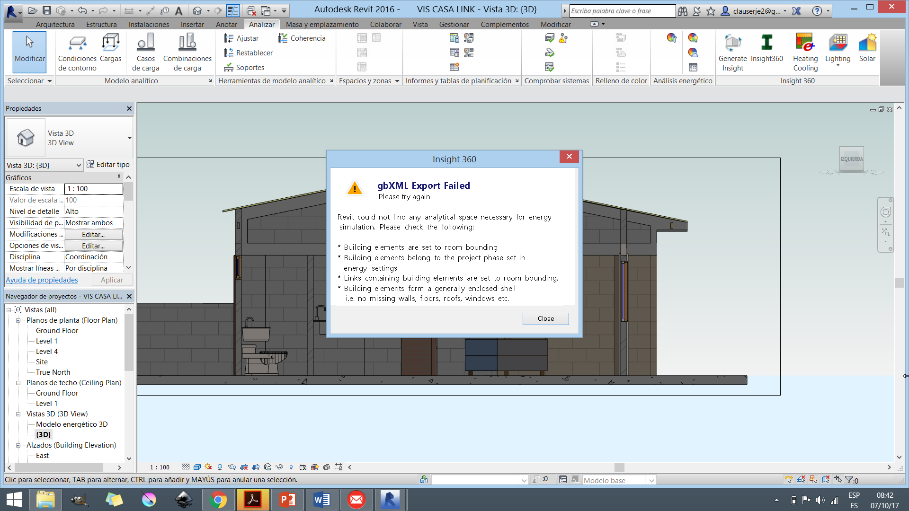Switch to the Arquitectura ribbon tab

coord(55,24)
